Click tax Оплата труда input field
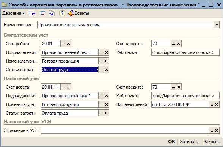The width and height of the screenshot is (223, 147). coord(70,113)
